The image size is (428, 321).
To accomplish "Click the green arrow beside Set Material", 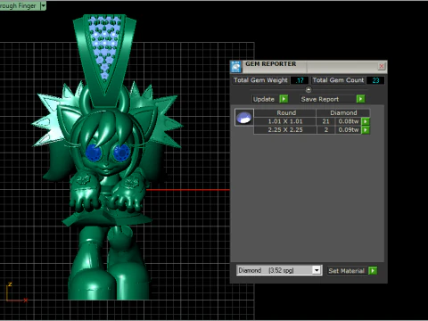I will click(x=373, y=270).
